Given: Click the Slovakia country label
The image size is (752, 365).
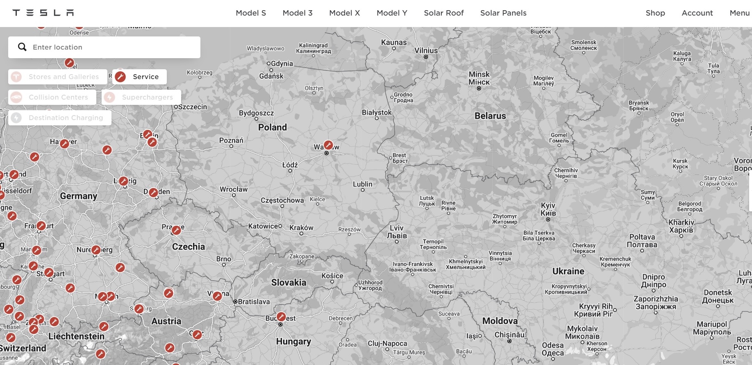Looking at the screenshot, I should pos(289,283).
